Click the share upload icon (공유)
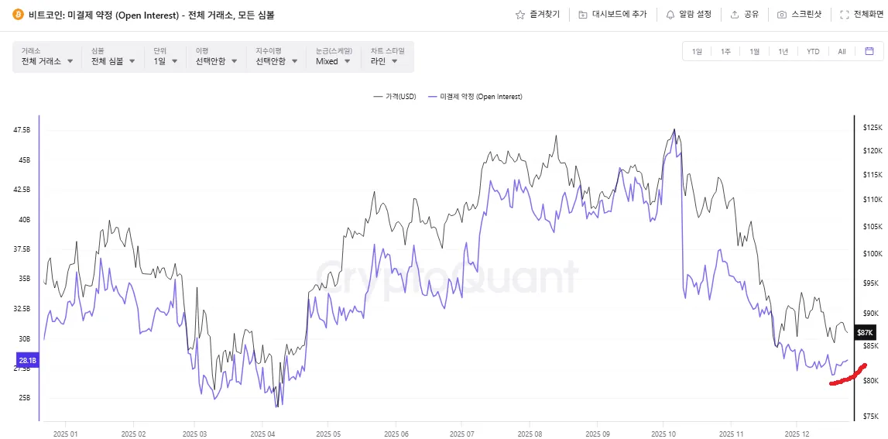The height and width of the screenshot is (439, 888). pos(734,15)
